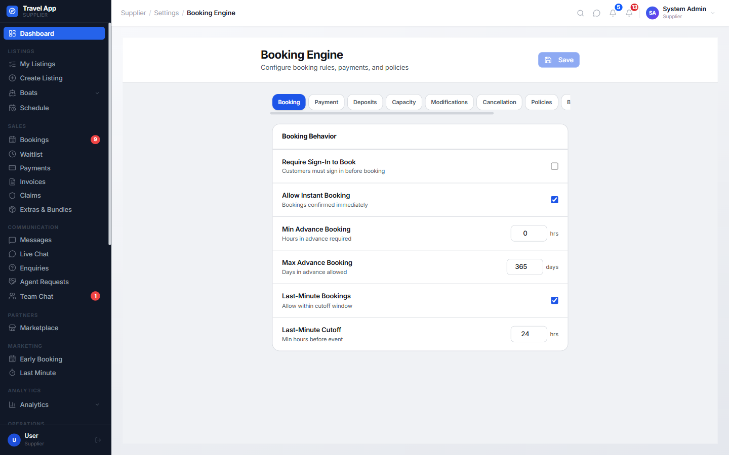The image size is (729, 455).
Task: Open Bookings with 9 badge
Action: [54, 140]
